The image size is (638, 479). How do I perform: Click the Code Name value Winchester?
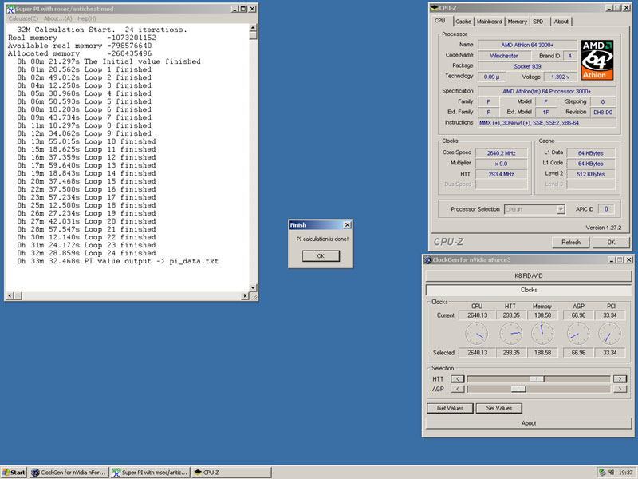coord(504,56)
